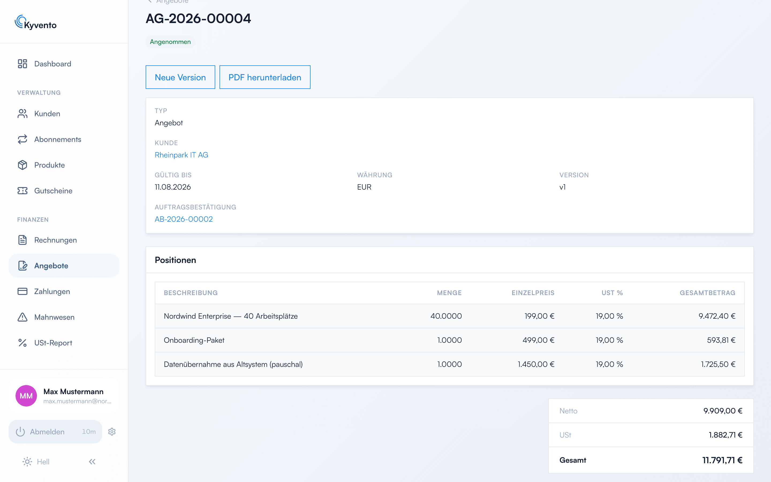This screenshot has height=482, width=771.
Task: Click the EUR currency value
Action: [x=364, y=187]
